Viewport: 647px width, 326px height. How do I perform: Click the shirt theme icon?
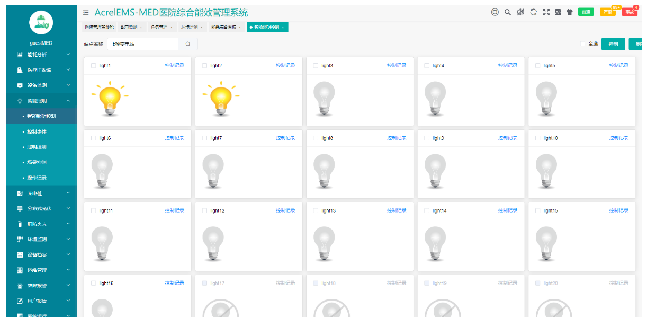(x=570, y=12)
